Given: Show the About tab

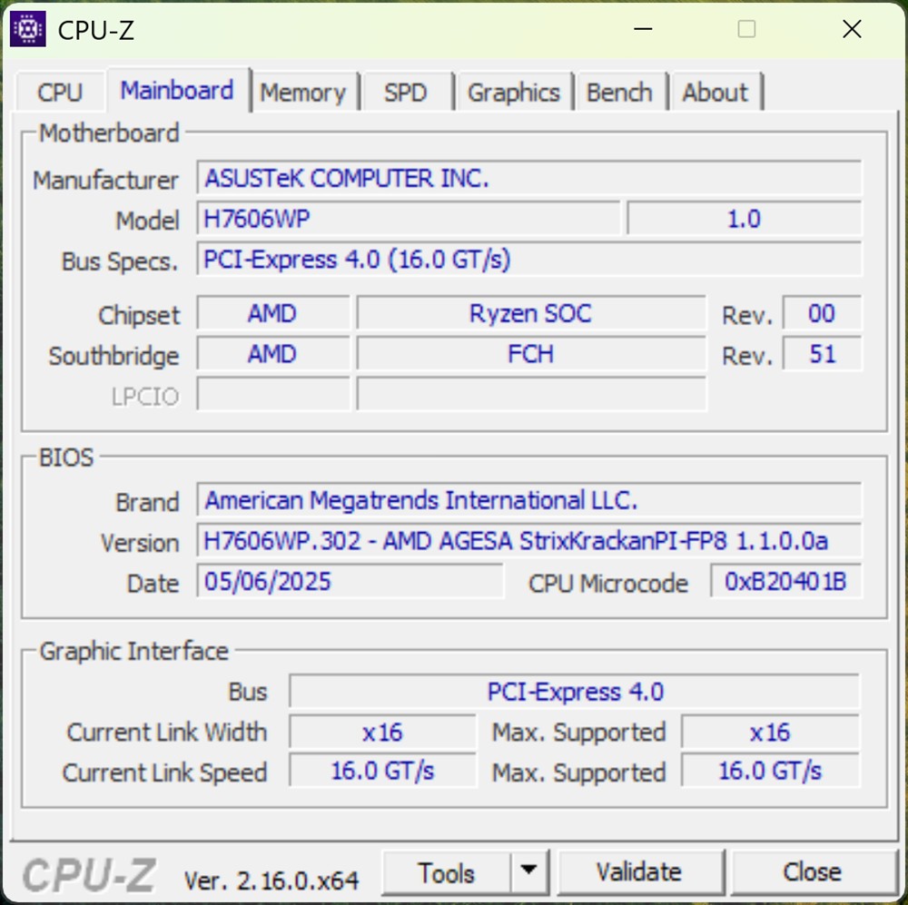Looking at the screenshot, I should pos(716,93).
